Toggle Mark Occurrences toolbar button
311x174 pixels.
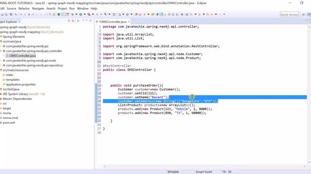pyautogui.click(x=161, y=14)
